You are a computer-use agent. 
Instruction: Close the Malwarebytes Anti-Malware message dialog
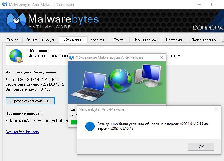pos(216,109)
